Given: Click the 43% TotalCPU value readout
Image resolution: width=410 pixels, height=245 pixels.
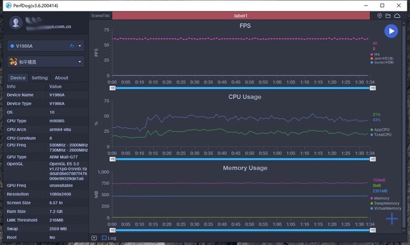Looking at the screenshot, I should (377, 120).
